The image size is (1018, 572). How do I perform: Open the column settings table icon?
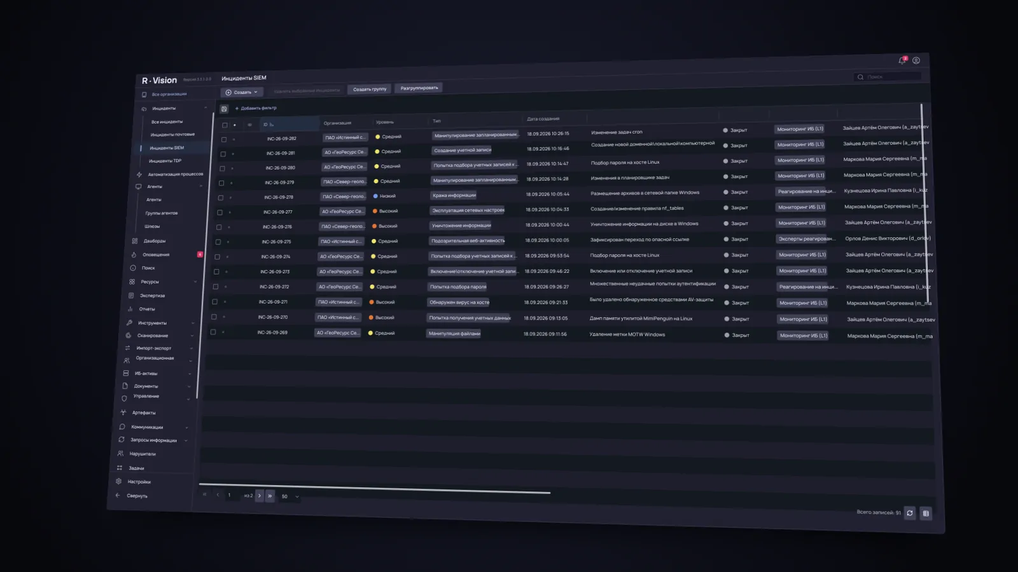pos(926,514)
